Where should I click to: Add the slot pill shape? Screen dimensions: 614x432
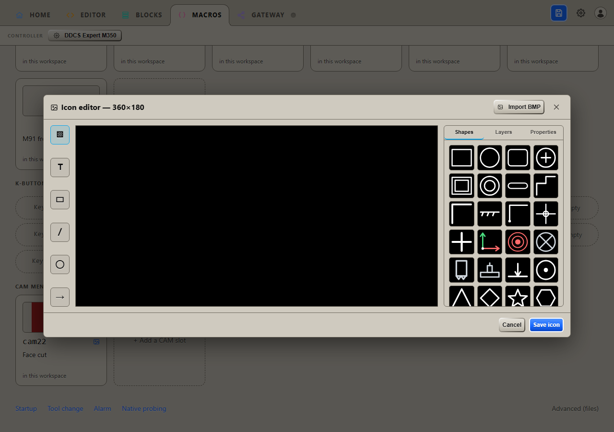click(x=518, y=186)
